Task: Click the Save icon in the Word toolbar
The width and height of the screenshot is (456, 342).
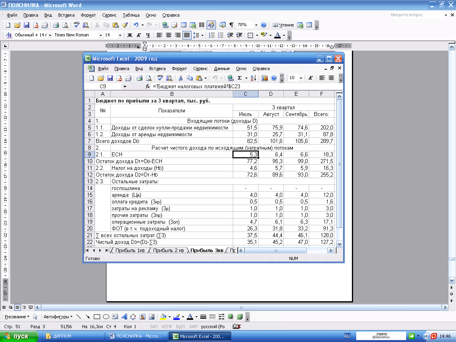Action: click(x=27, y=25)
